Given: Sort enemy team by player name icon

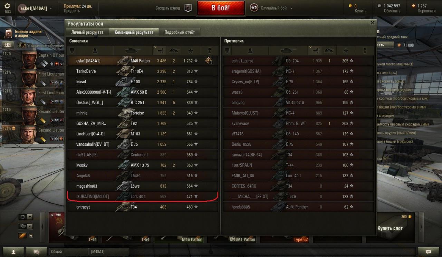Looking at the screenshot, I should pos(250,51).
